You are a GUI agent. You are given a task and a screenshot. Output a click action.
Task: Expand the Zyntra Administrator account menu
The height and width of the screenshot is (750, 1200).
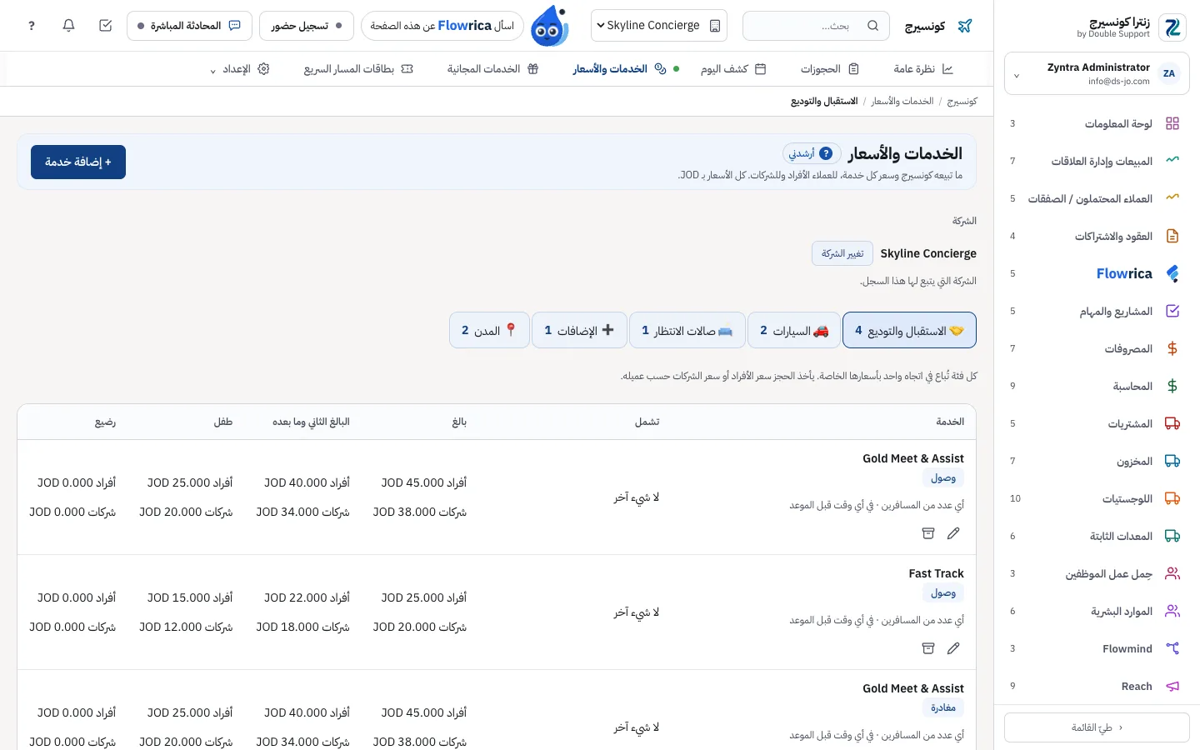click(1097, 73)
